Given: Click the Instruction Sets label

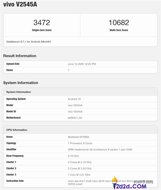Looking at the screenshot, I should click(x=15, y=181).
